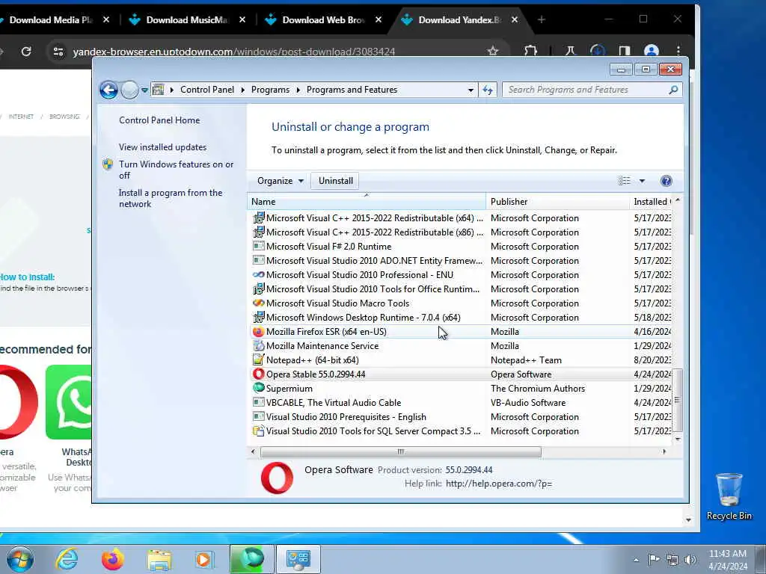Click Programs and Features in breadcrumb
The image size is (766, 574).
pos(352,90)
